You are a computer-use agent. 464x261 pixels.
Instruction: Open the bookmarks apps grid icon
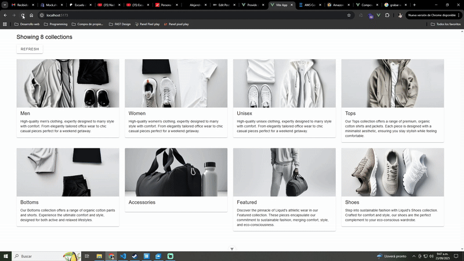(x=5, y=24)
